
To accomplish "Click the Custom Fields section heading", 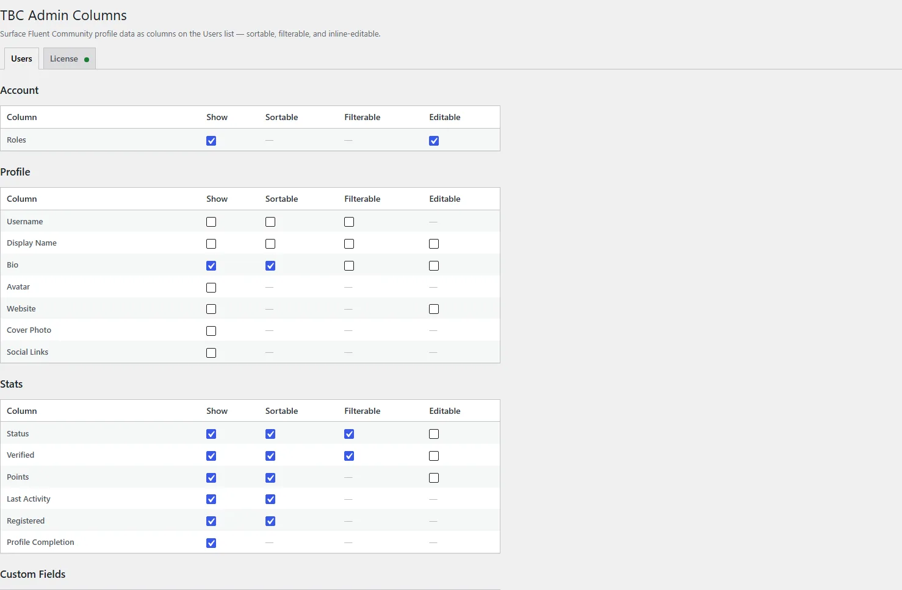I will coord(33,574).
